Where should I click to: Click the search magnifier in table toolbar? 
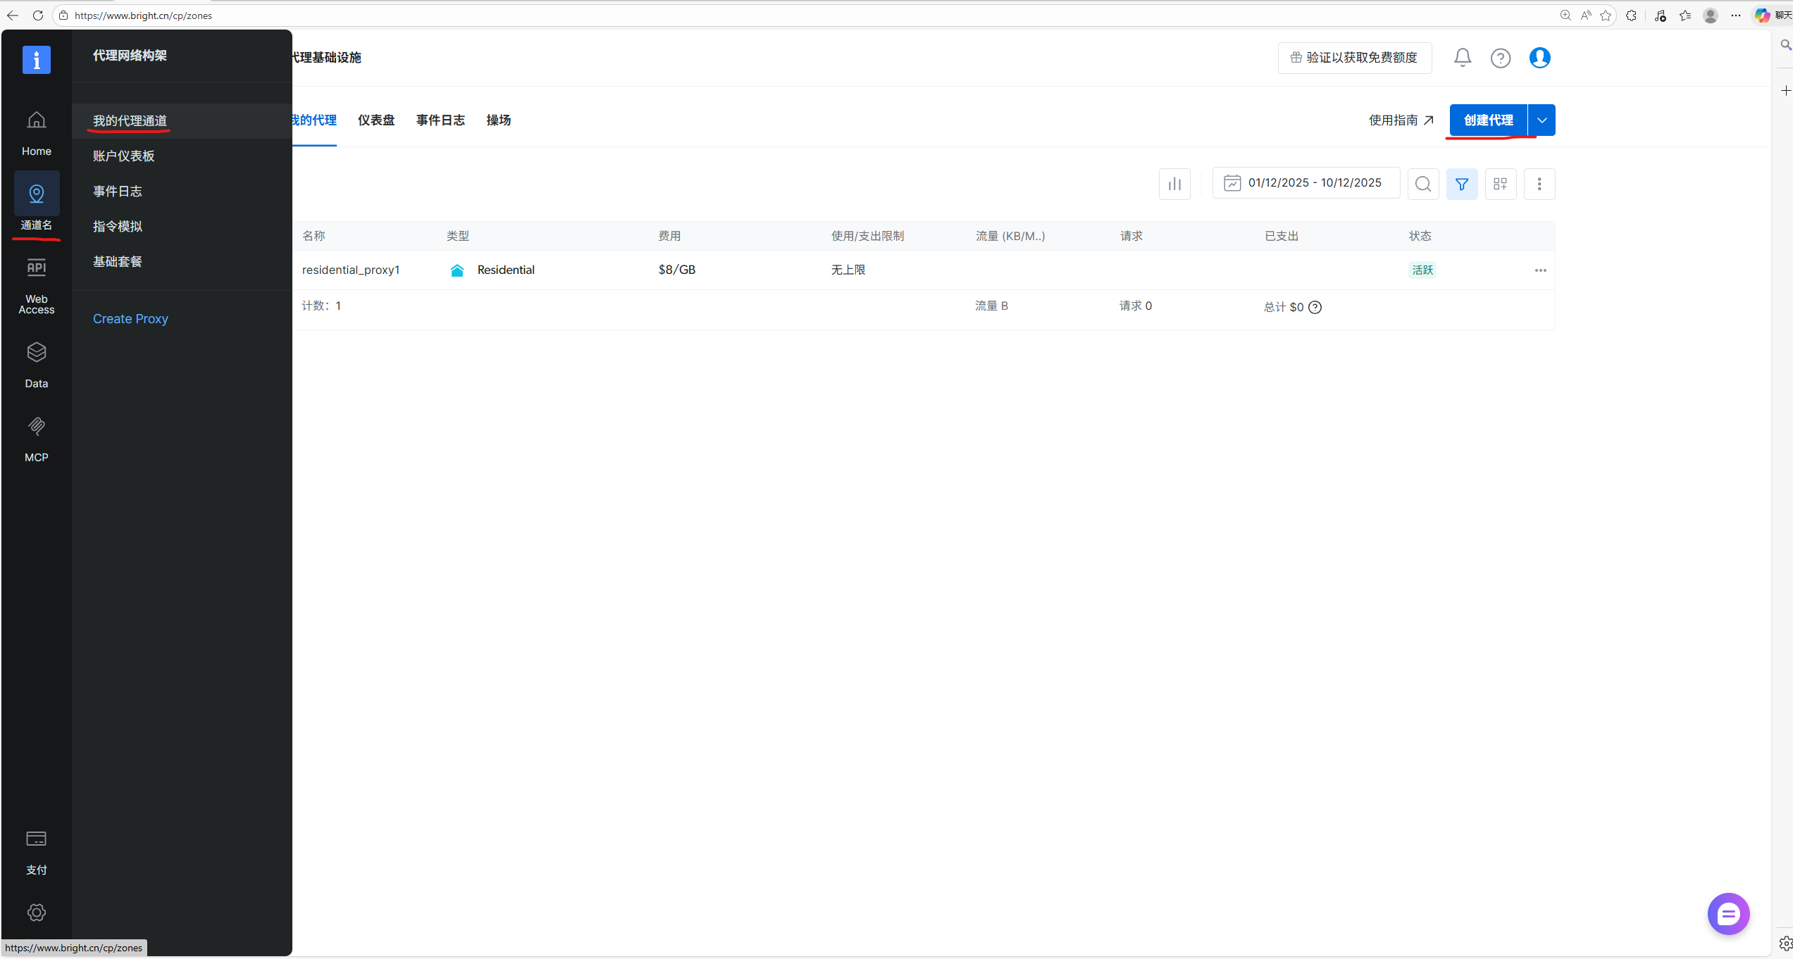[1422, 184]
